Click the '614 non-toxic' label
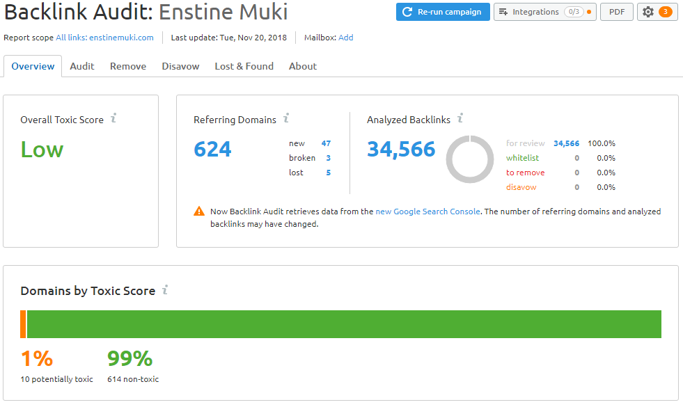This screenshot has height=407, width=683. [x=133, y=379]
